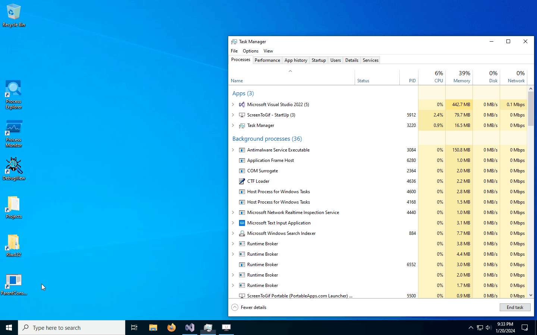Viewport: 537px width, 335px height.
Task: Open Task View from the taskbar
Action: pos(134,328)
